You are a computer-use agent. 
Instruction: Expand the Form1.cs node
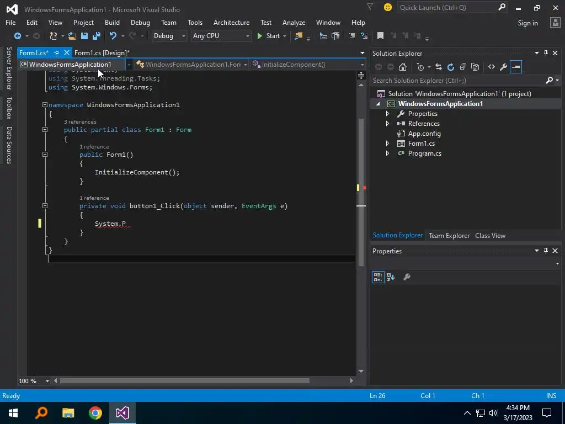coord(387,144)
